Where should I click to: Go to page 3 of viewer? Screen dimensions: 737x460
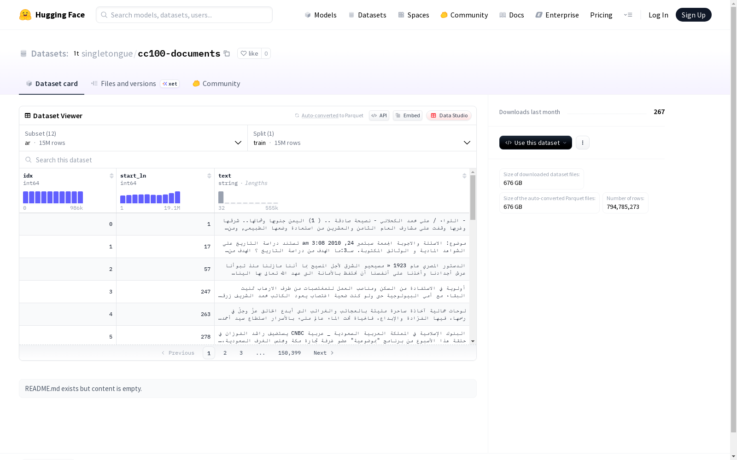click(241, 353)
